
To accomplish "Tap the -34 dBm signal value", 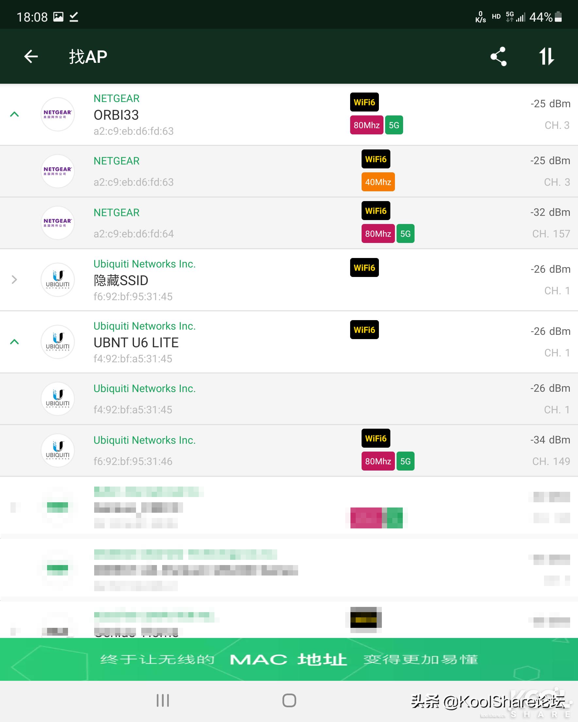I will [x=550, y=440].
